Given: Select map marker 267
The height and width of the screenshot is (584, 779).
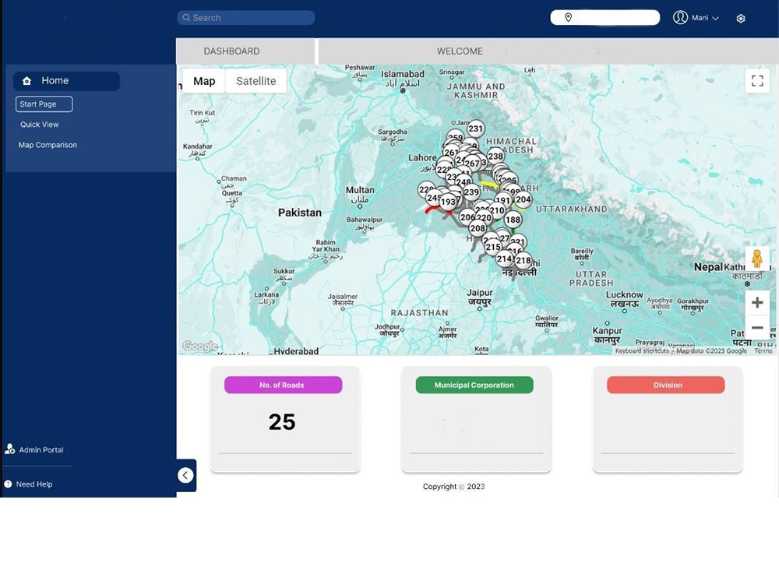Looking at the screenshot, I should point(472,164).
